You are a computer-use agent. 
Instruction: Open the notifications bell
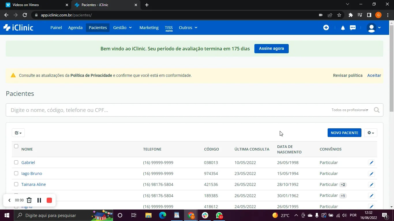[343, 28]
